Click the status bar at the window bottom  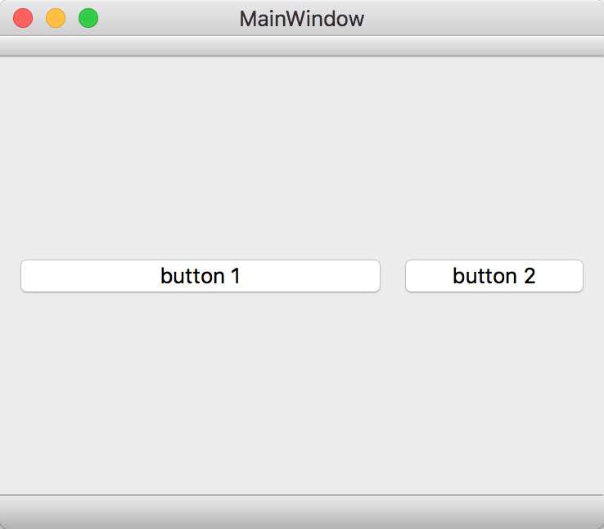tap(302, 512)
